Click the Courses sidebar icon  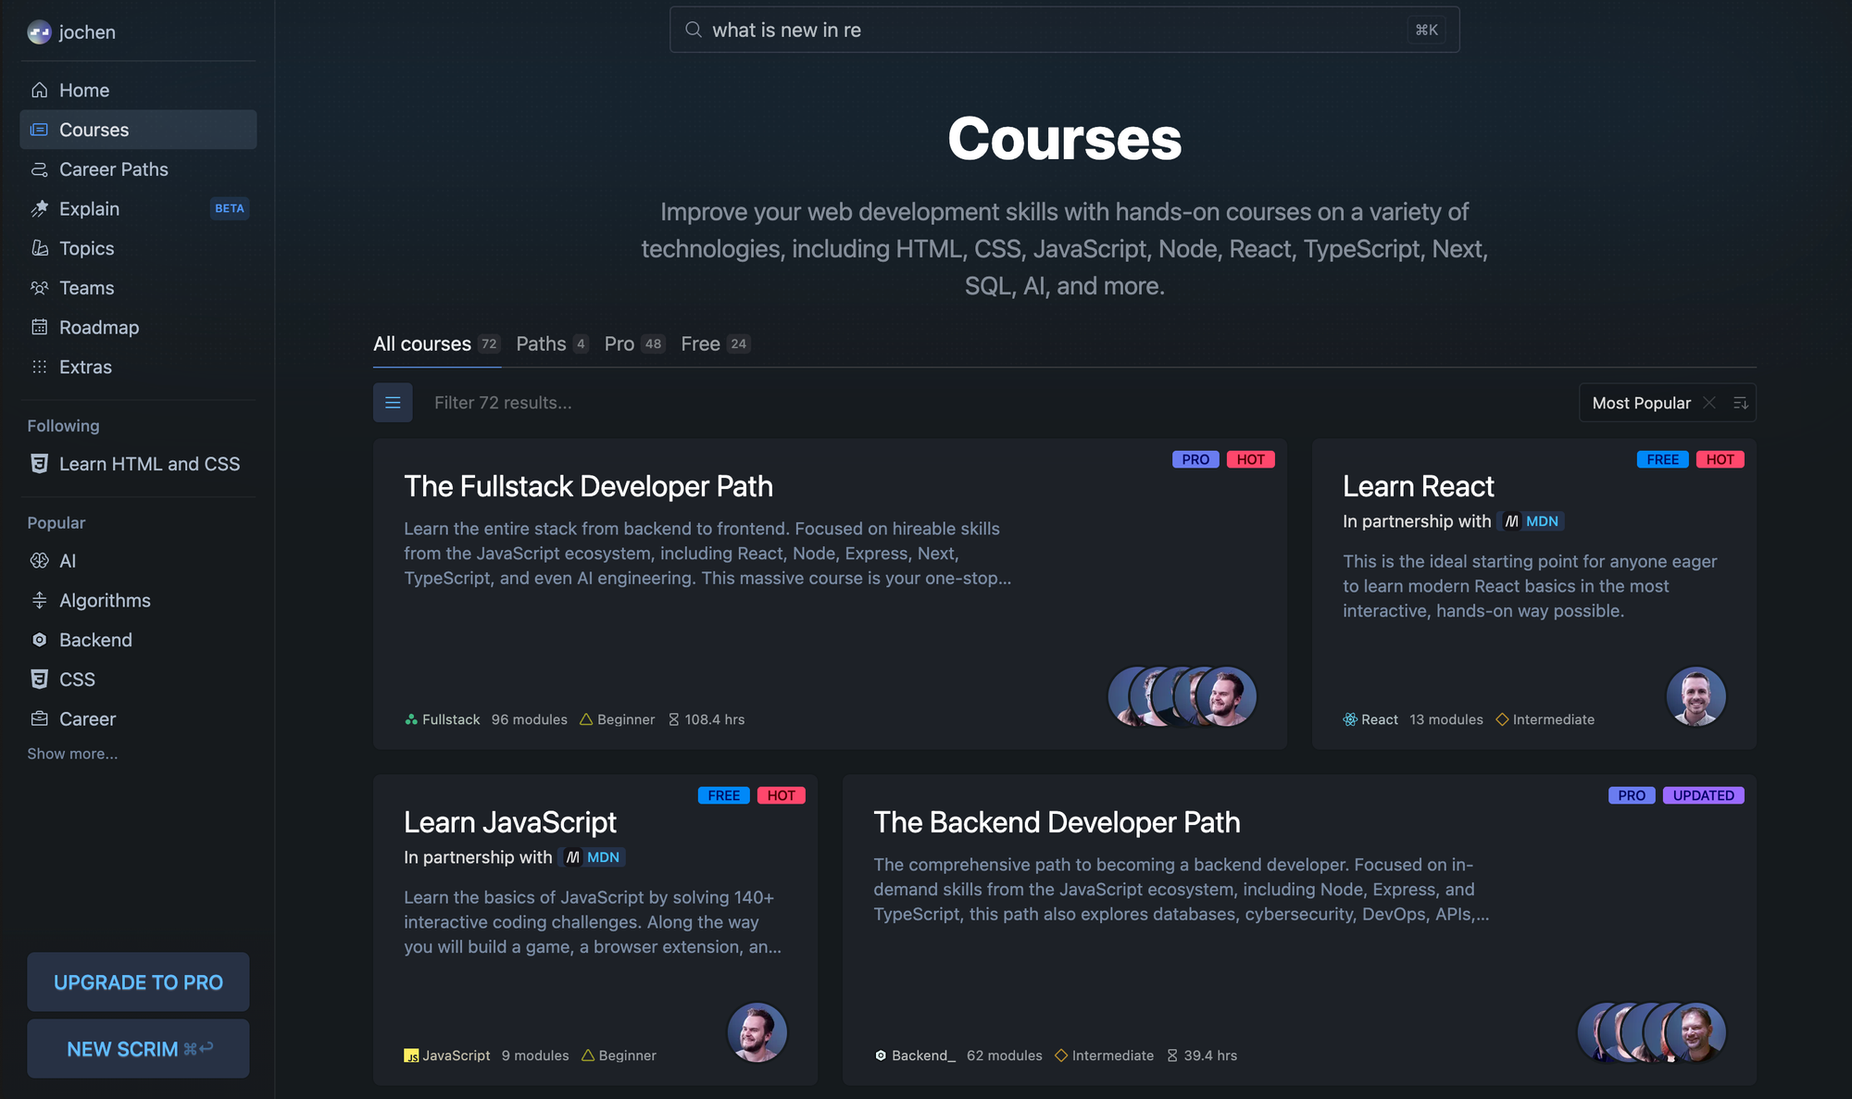tap(39, 130)
